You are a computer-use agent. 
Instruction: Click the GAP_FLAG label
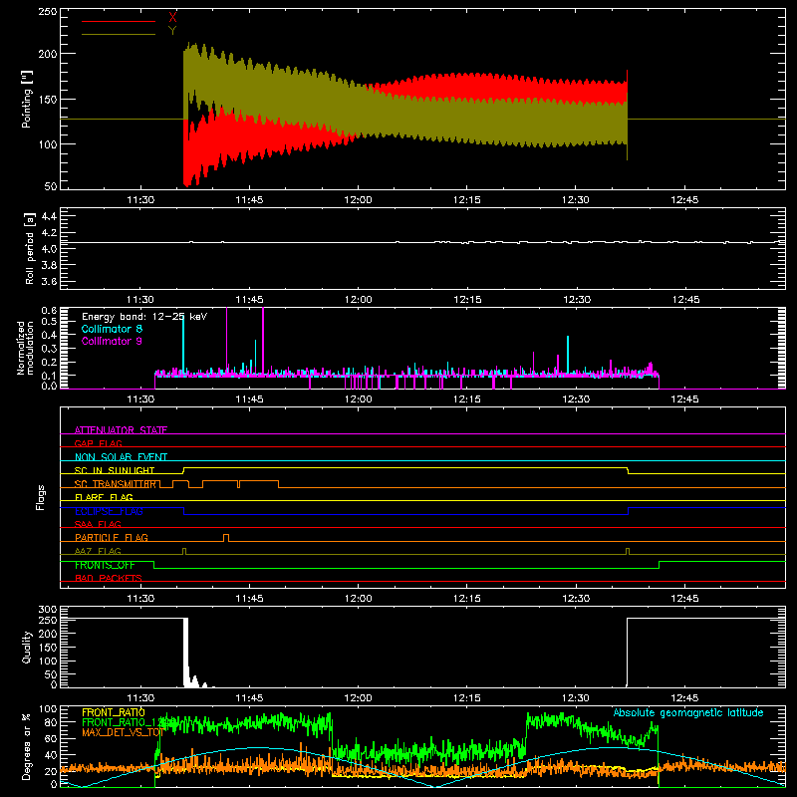[98, 443]
